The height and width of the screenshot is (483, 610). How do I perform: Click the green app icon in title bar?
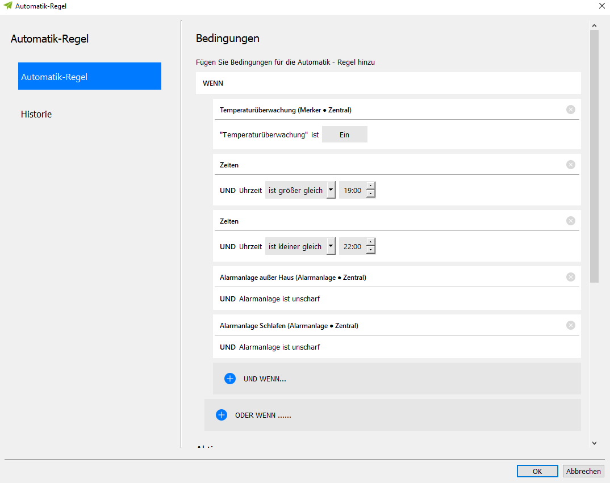(x=8, y=6)
